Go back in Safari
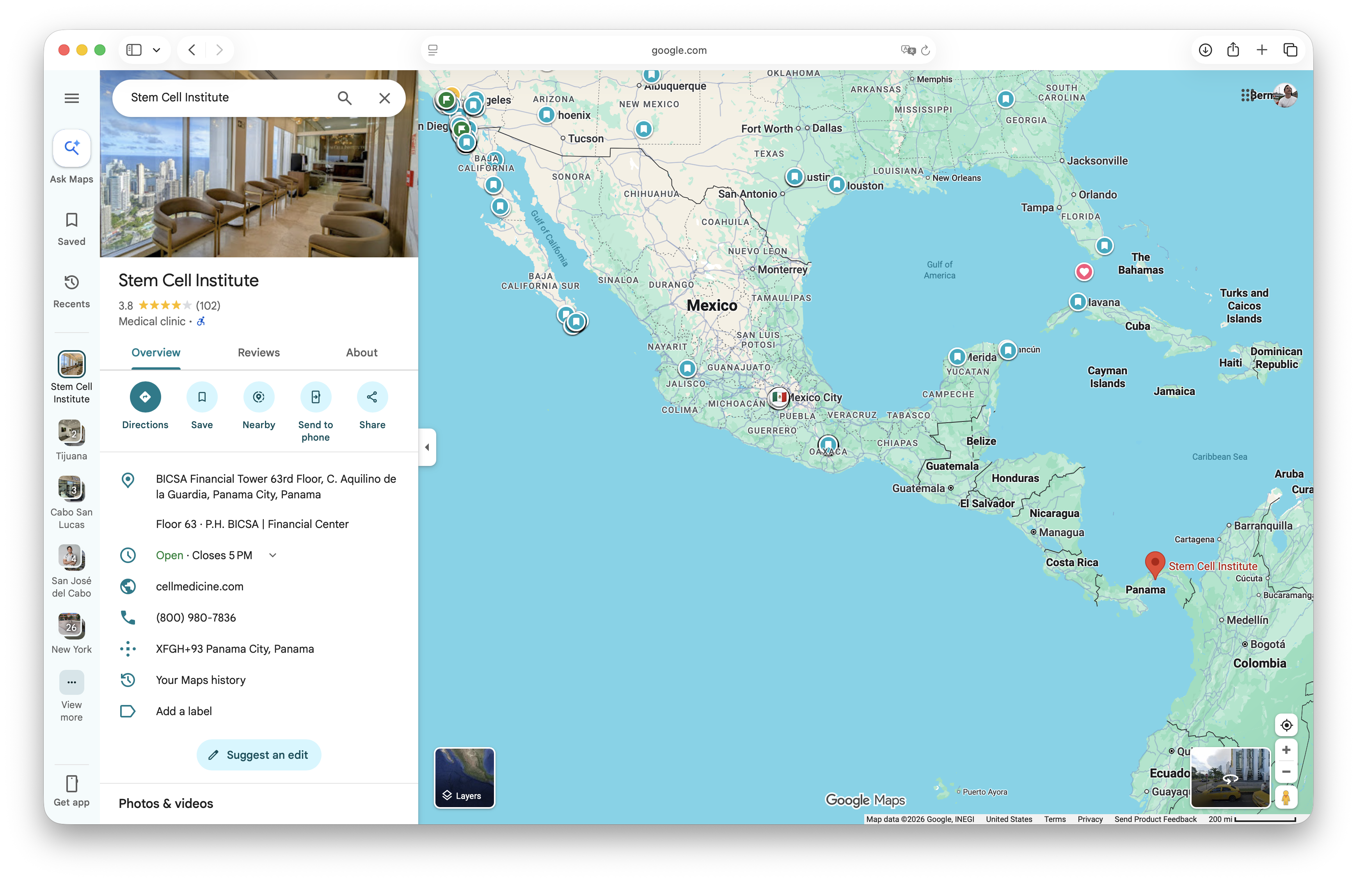 (192, 50)
